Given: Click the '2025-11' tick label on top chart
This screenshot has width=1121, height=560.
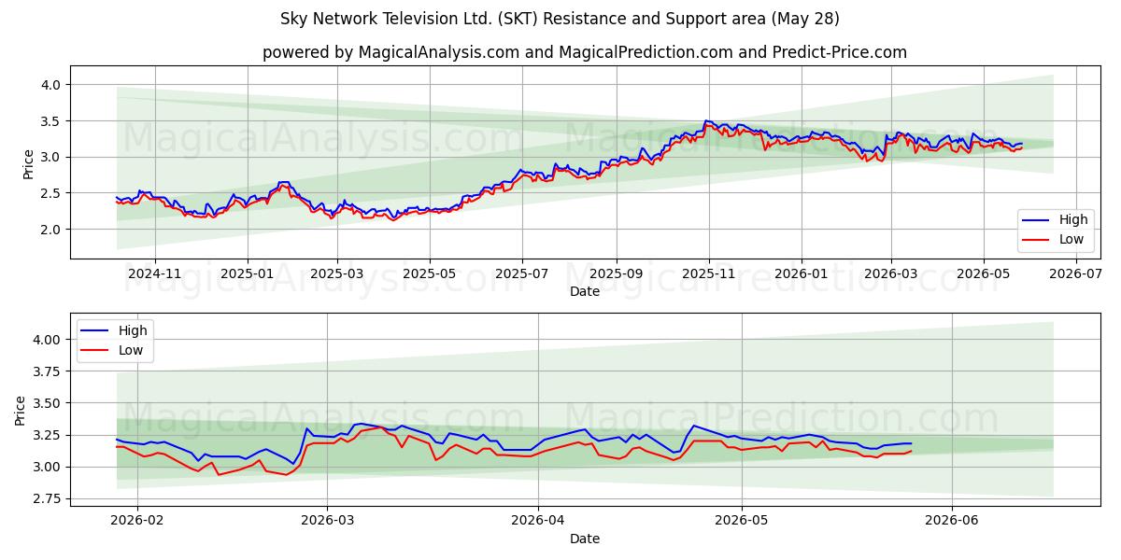Looking at the screenshot, I should [709, 273].
